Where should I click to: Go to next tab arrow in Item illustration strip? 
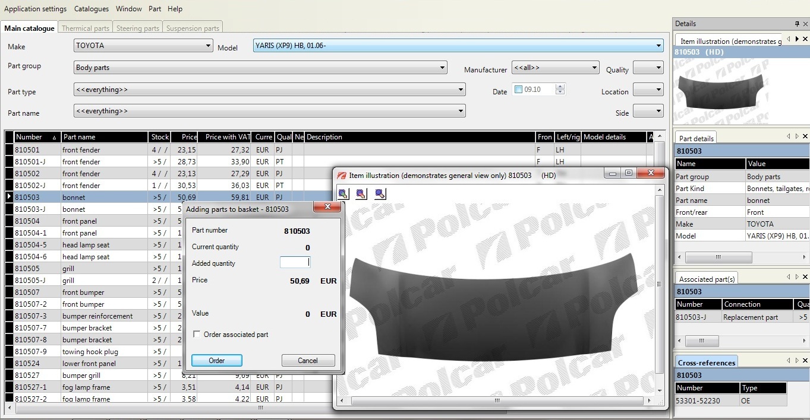pyautogui.click(x=797, y=39)
